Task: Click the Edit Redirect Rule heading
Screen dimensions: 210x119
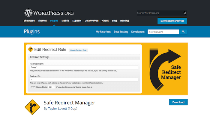Action: 50,50
